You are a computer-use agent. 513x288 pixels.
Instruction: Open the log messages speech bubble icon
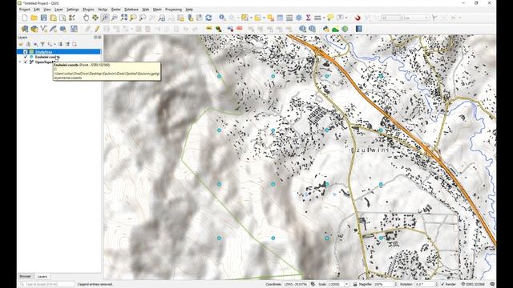point(492,284)
